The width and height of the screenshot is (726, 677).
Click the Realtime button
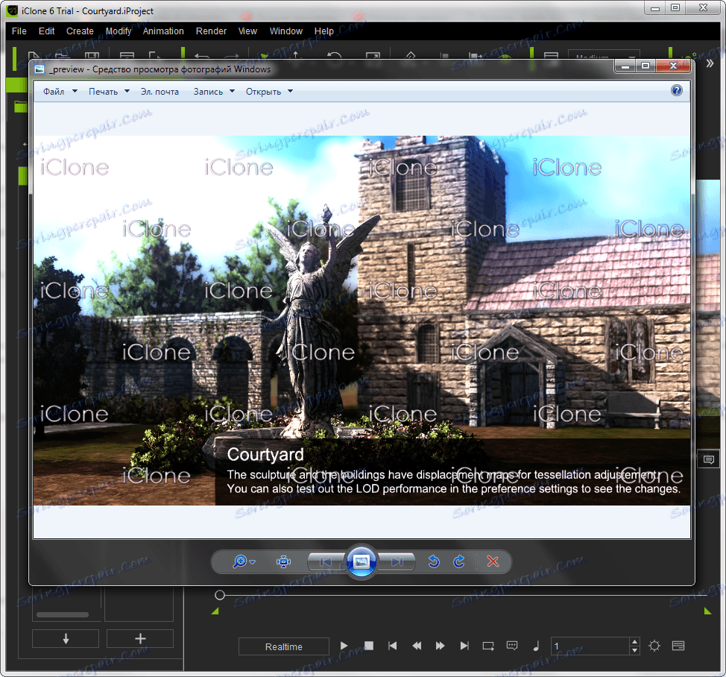283,646
